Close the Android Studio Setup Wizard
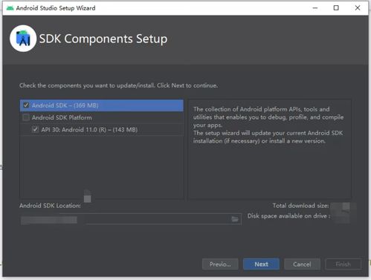Screen dimensions: 371x280 click(358, 8)
